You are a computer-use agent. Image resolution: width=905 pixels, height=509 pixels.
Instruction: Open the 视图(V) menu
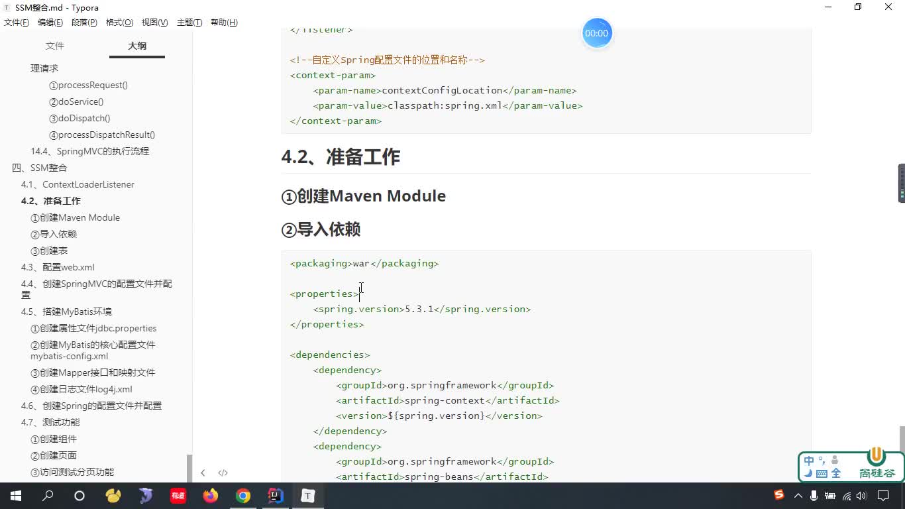[154, 23]
